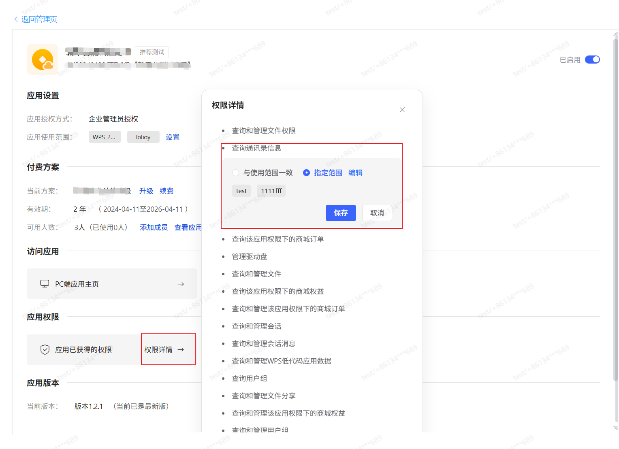Click the monitor icon for PC端应用主页
This screenshot has height=449, width=619.
coord(45,284)
